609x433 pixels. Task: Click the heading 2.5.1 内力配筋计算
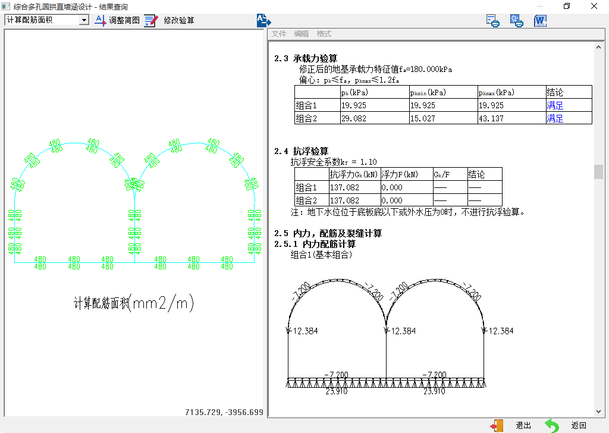pyautogui.click(x=315, y=244)
